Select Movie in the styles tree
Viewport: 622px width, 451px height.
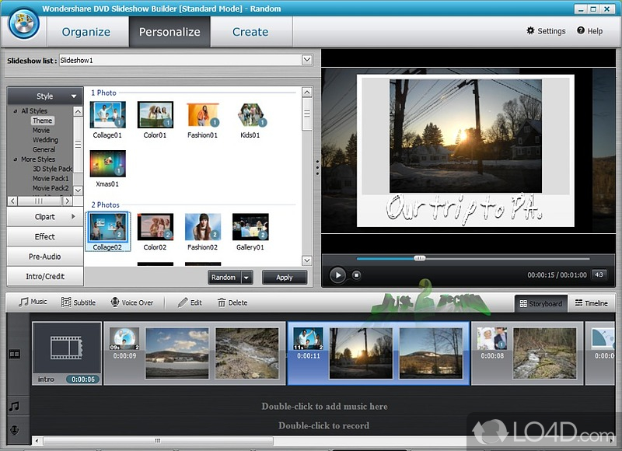point(41,130)
